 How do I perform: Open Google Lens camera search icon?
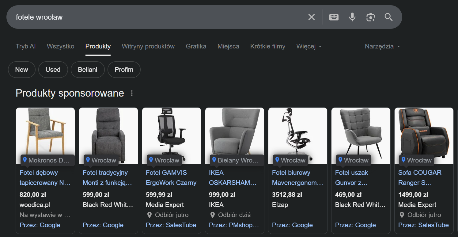[x=371, y=17]
